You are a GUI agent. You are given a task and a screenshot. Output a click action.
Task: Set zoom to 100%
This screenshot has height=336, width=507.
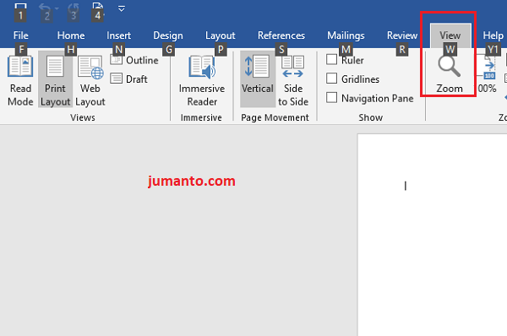tap(487, 74)
